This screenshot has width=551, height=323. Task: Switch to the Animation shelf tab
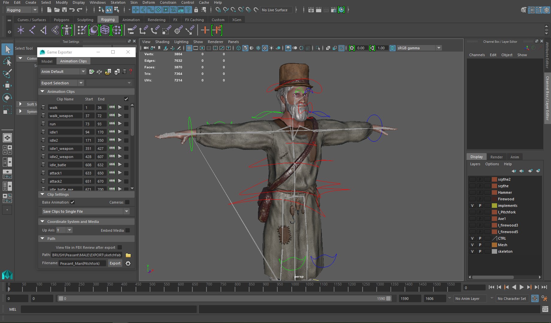pyautogui.click(x=131, y=20)
